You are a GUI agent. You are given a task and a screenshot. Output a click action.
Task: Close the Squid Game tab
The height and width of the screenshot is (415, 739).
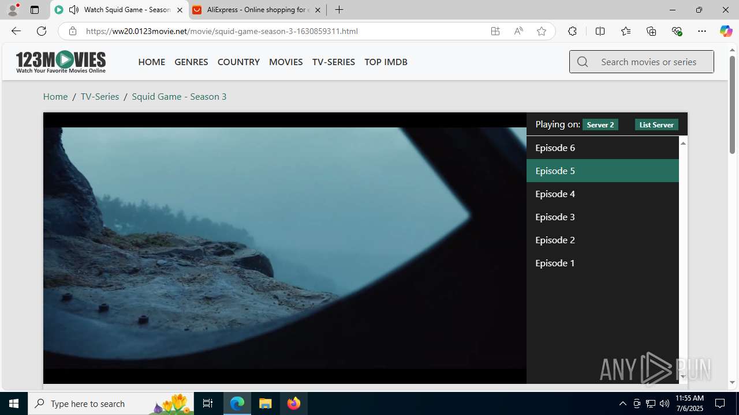point(180,10)
